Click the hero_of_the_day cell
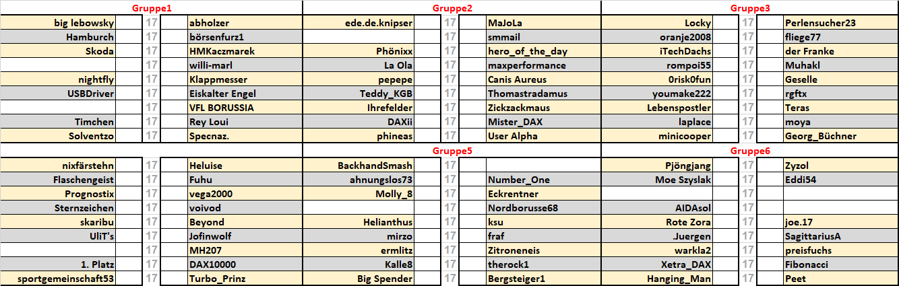The height and width of the screenshot is (286, 899). (x=528, y=51)
